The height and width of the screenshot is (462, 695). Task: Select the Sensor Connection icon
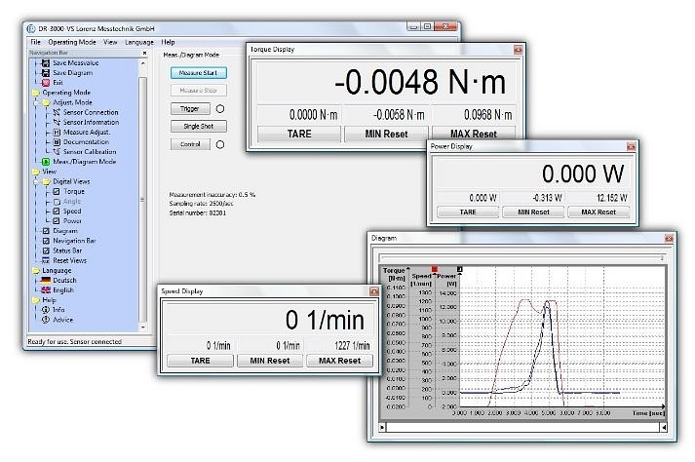coord(57,112)
